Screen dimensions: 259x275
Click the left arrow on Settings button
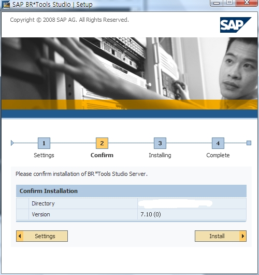[20, 236]
